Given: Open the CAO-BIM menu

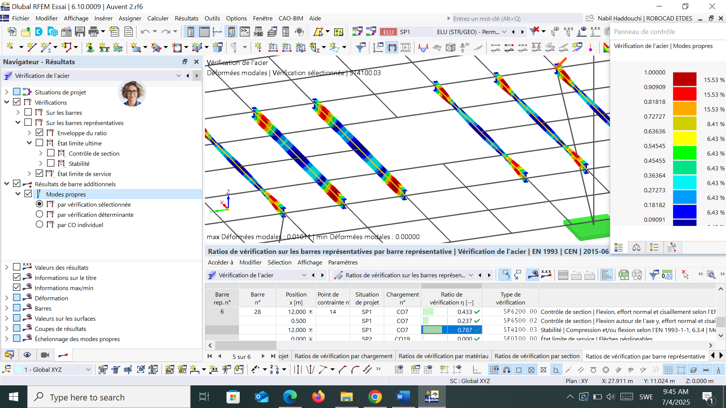Looking at the screenshot, I should click(x=291, y=18).
